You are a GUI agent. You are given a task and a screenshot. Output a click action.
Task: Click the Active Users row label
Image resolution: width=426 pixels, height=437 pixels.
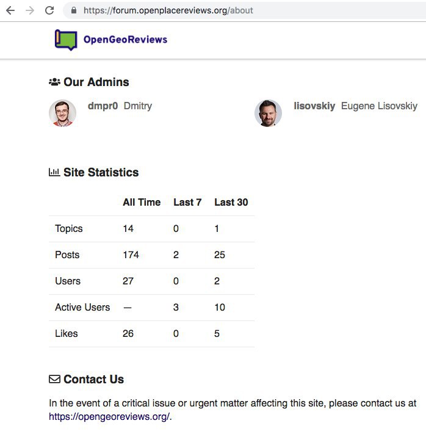click(x=82, y=307)
